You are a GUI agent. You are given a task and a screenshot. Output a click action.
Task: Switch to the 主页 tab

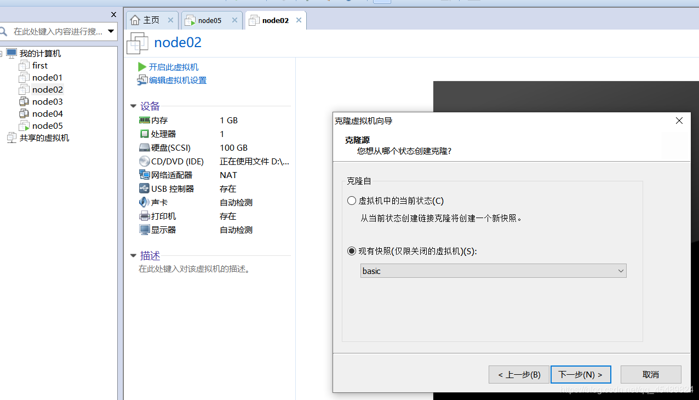151,20
